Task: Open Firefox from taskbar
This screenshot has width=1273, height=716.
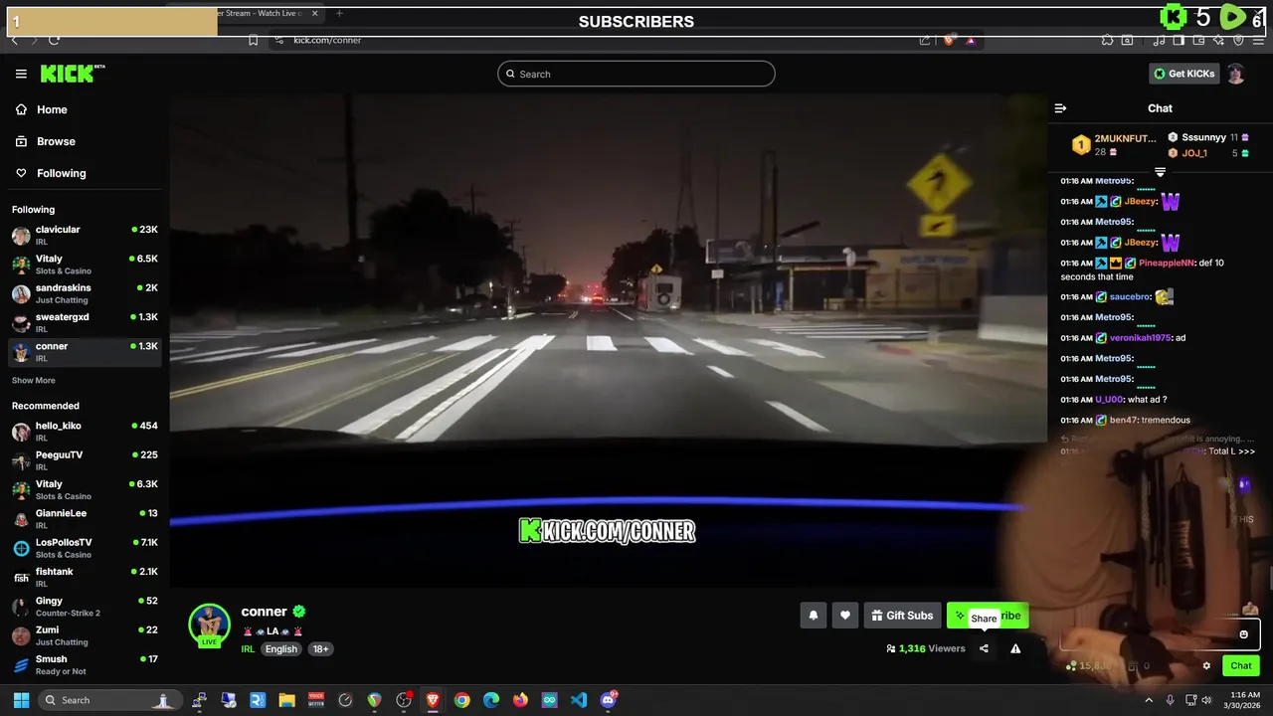Action: click(x=520, y=700)
